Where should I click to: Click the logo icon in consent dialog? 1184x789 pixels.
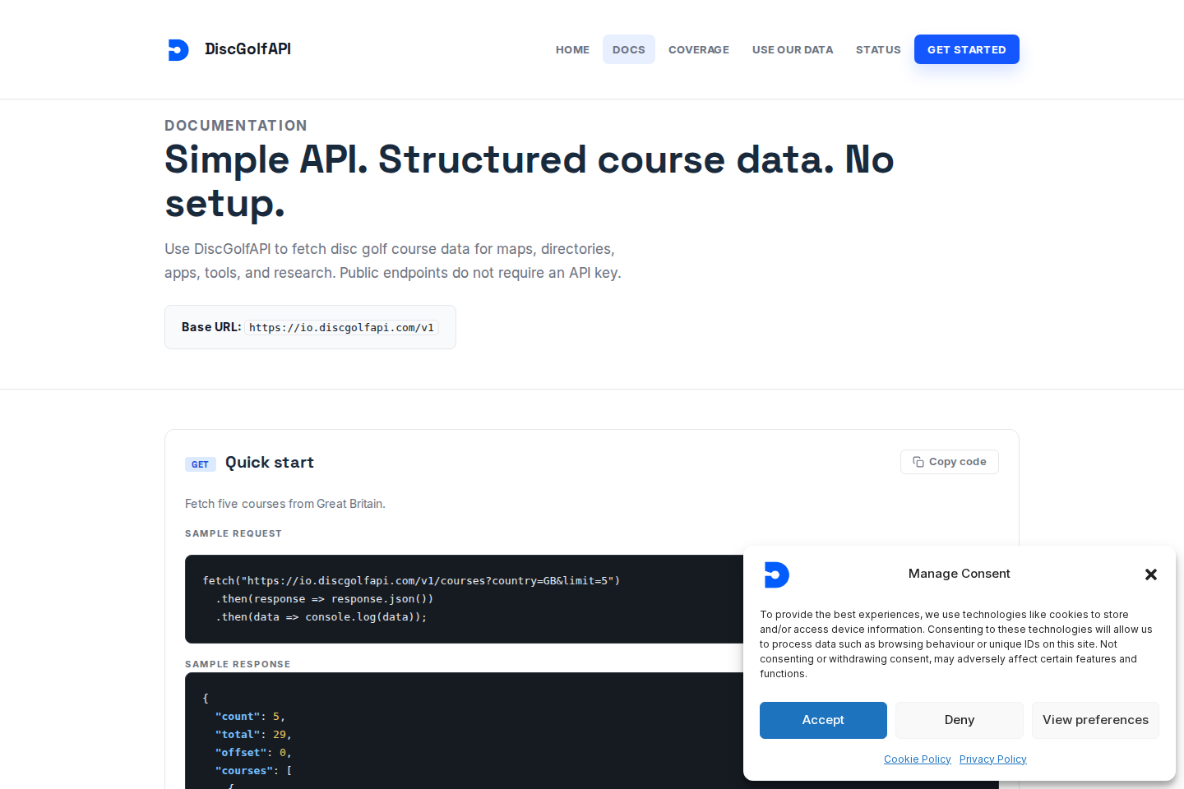[x=776, y=574]
